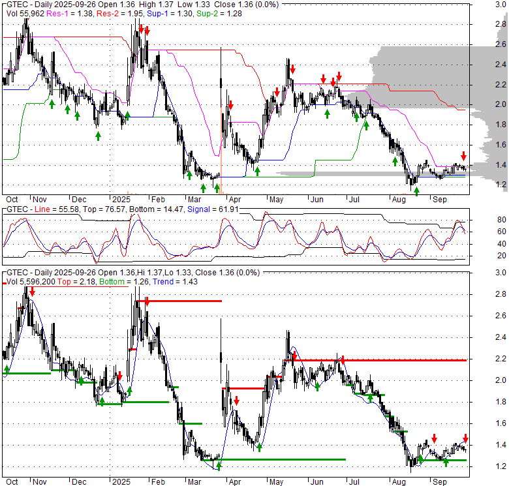Click the 'Vol 5,596,200' label in bottom chart
This screenshot has width=509, height=486.
pos(31,282)
